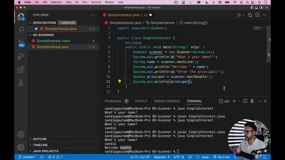Change end of line sequence LF
Viewport: 285px width, 160px height.
tap(190, 157)
